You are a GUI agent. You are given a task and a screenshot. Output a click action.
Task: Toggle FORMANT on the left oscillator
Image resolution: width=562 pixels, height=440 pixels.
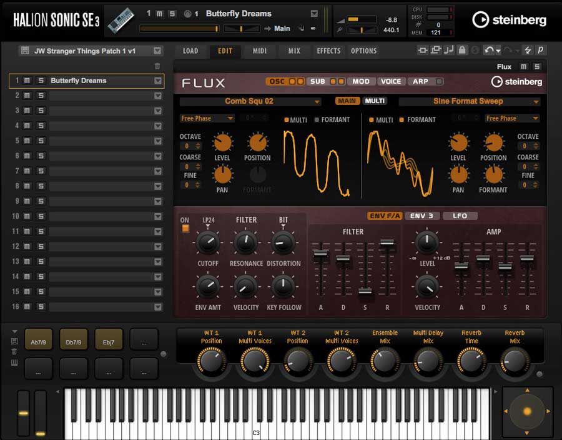click(317, 120)
